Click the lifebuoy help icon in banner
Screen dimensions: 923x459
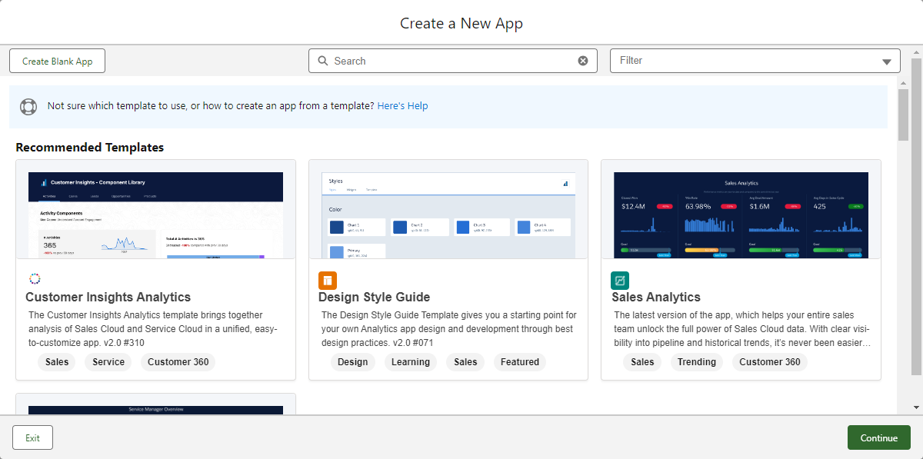pos(28,106)
